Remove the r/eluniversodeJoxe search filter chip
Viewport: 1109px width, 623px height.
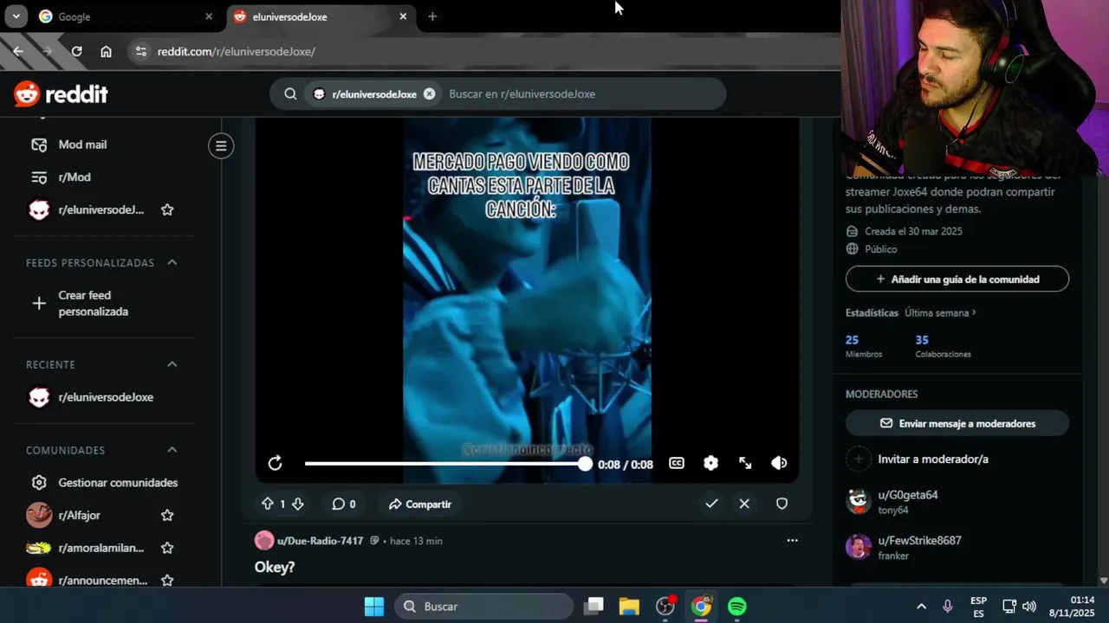pyautogui.click(x=429, y=93)
